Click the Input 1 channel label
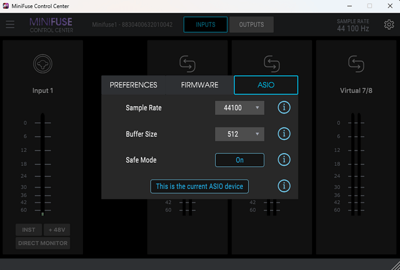 pyautogui.click(x=42, y=90)
